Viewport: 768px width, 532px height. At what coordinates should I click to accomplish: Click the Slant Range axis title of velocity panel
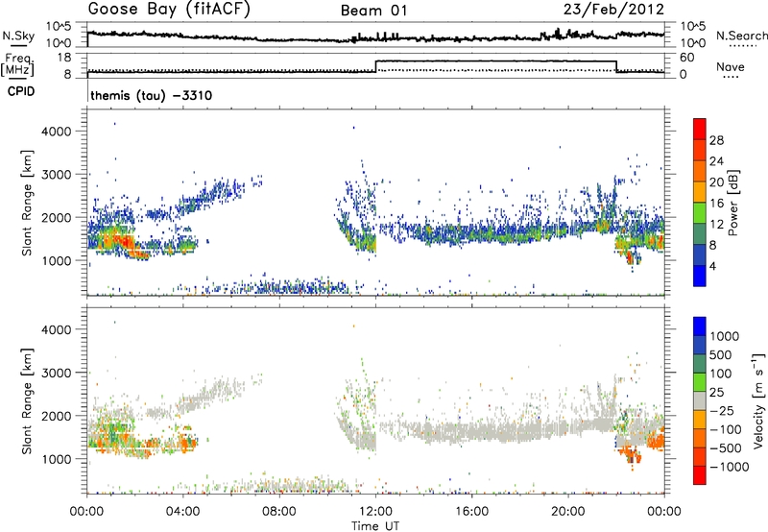(x=27, y=400)
